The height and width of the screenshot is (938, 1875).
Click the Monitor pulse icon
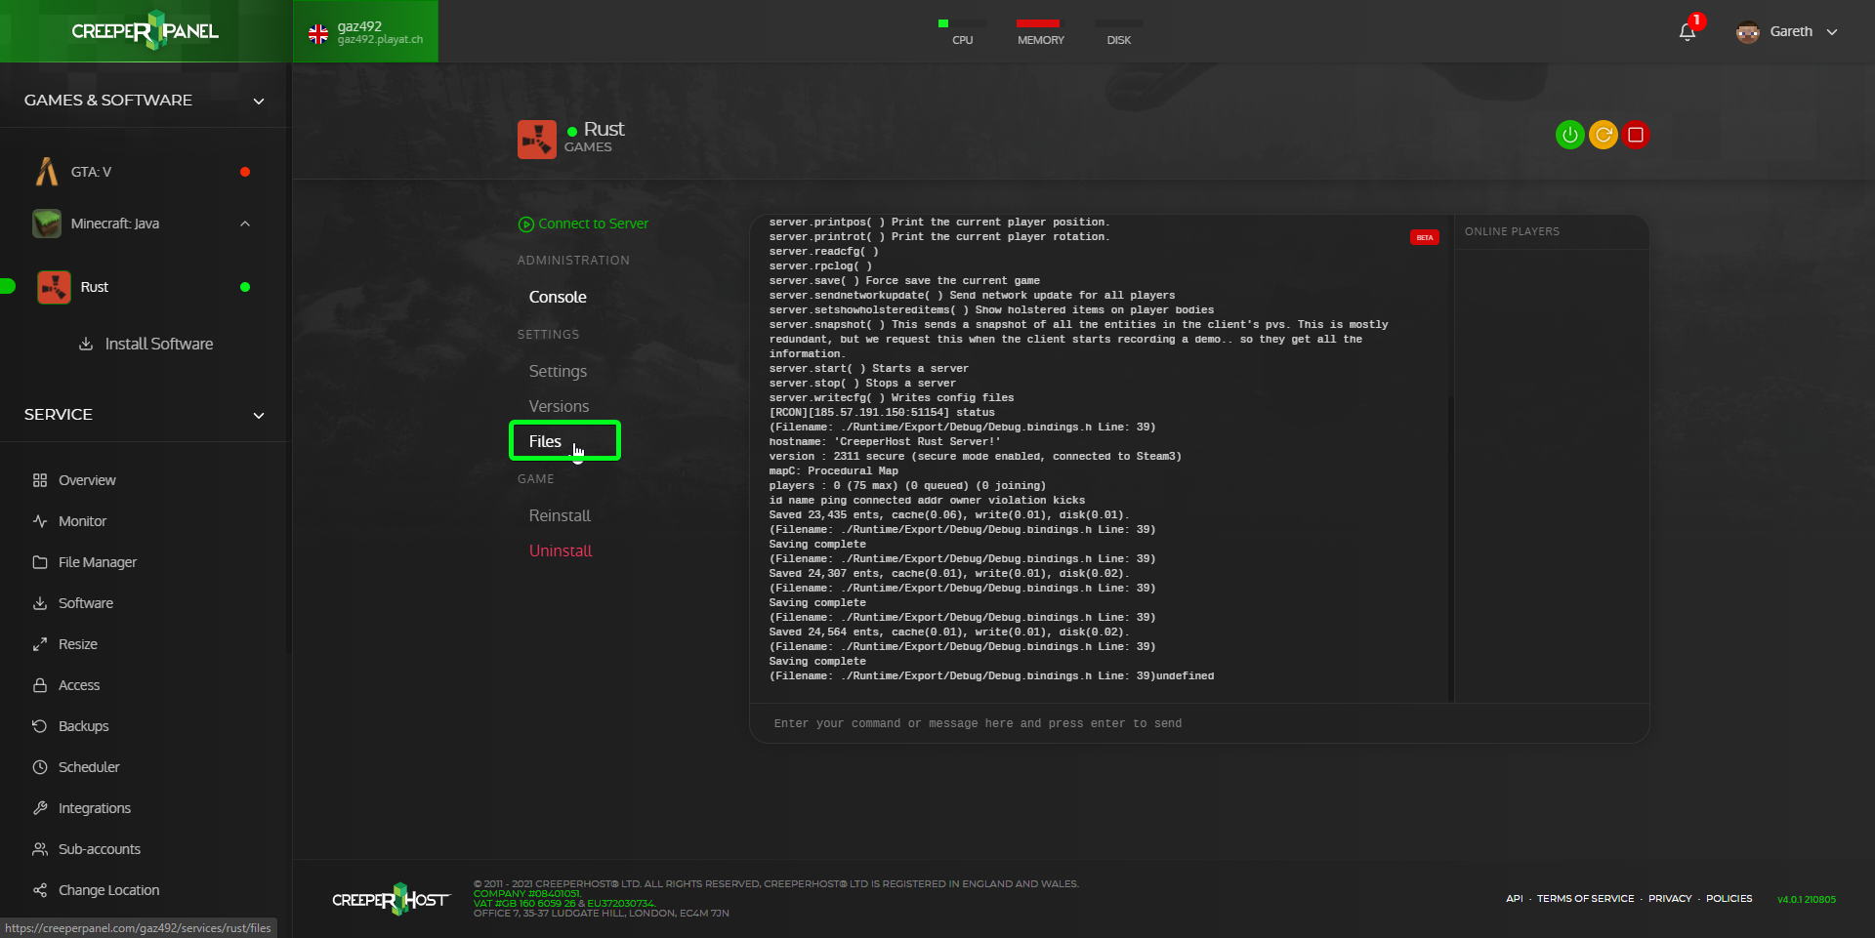(40, 521)
